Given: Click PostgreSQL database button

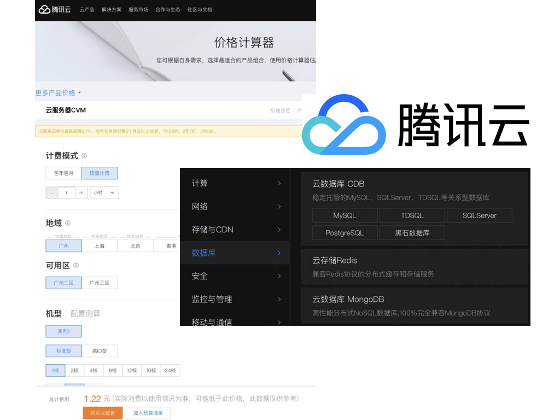Looking at the screenshot, I should (x=345, y=233).
